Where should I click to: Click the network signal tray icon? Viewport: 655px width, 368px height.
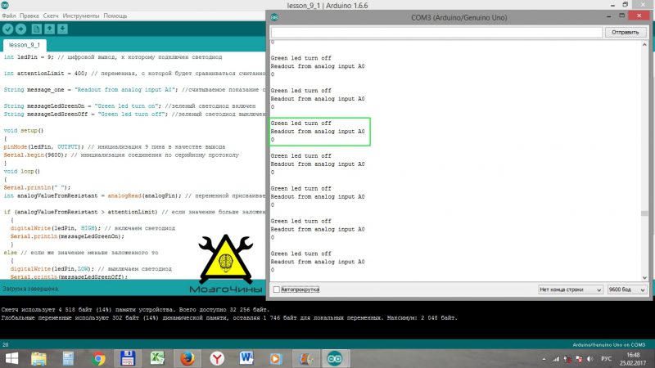(x=556, y=359)
